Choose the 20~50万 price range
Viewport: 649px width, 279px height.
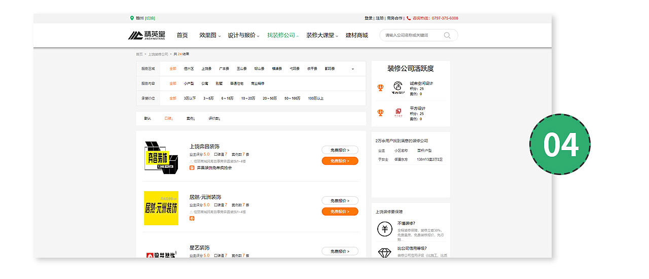pos(270,98)
